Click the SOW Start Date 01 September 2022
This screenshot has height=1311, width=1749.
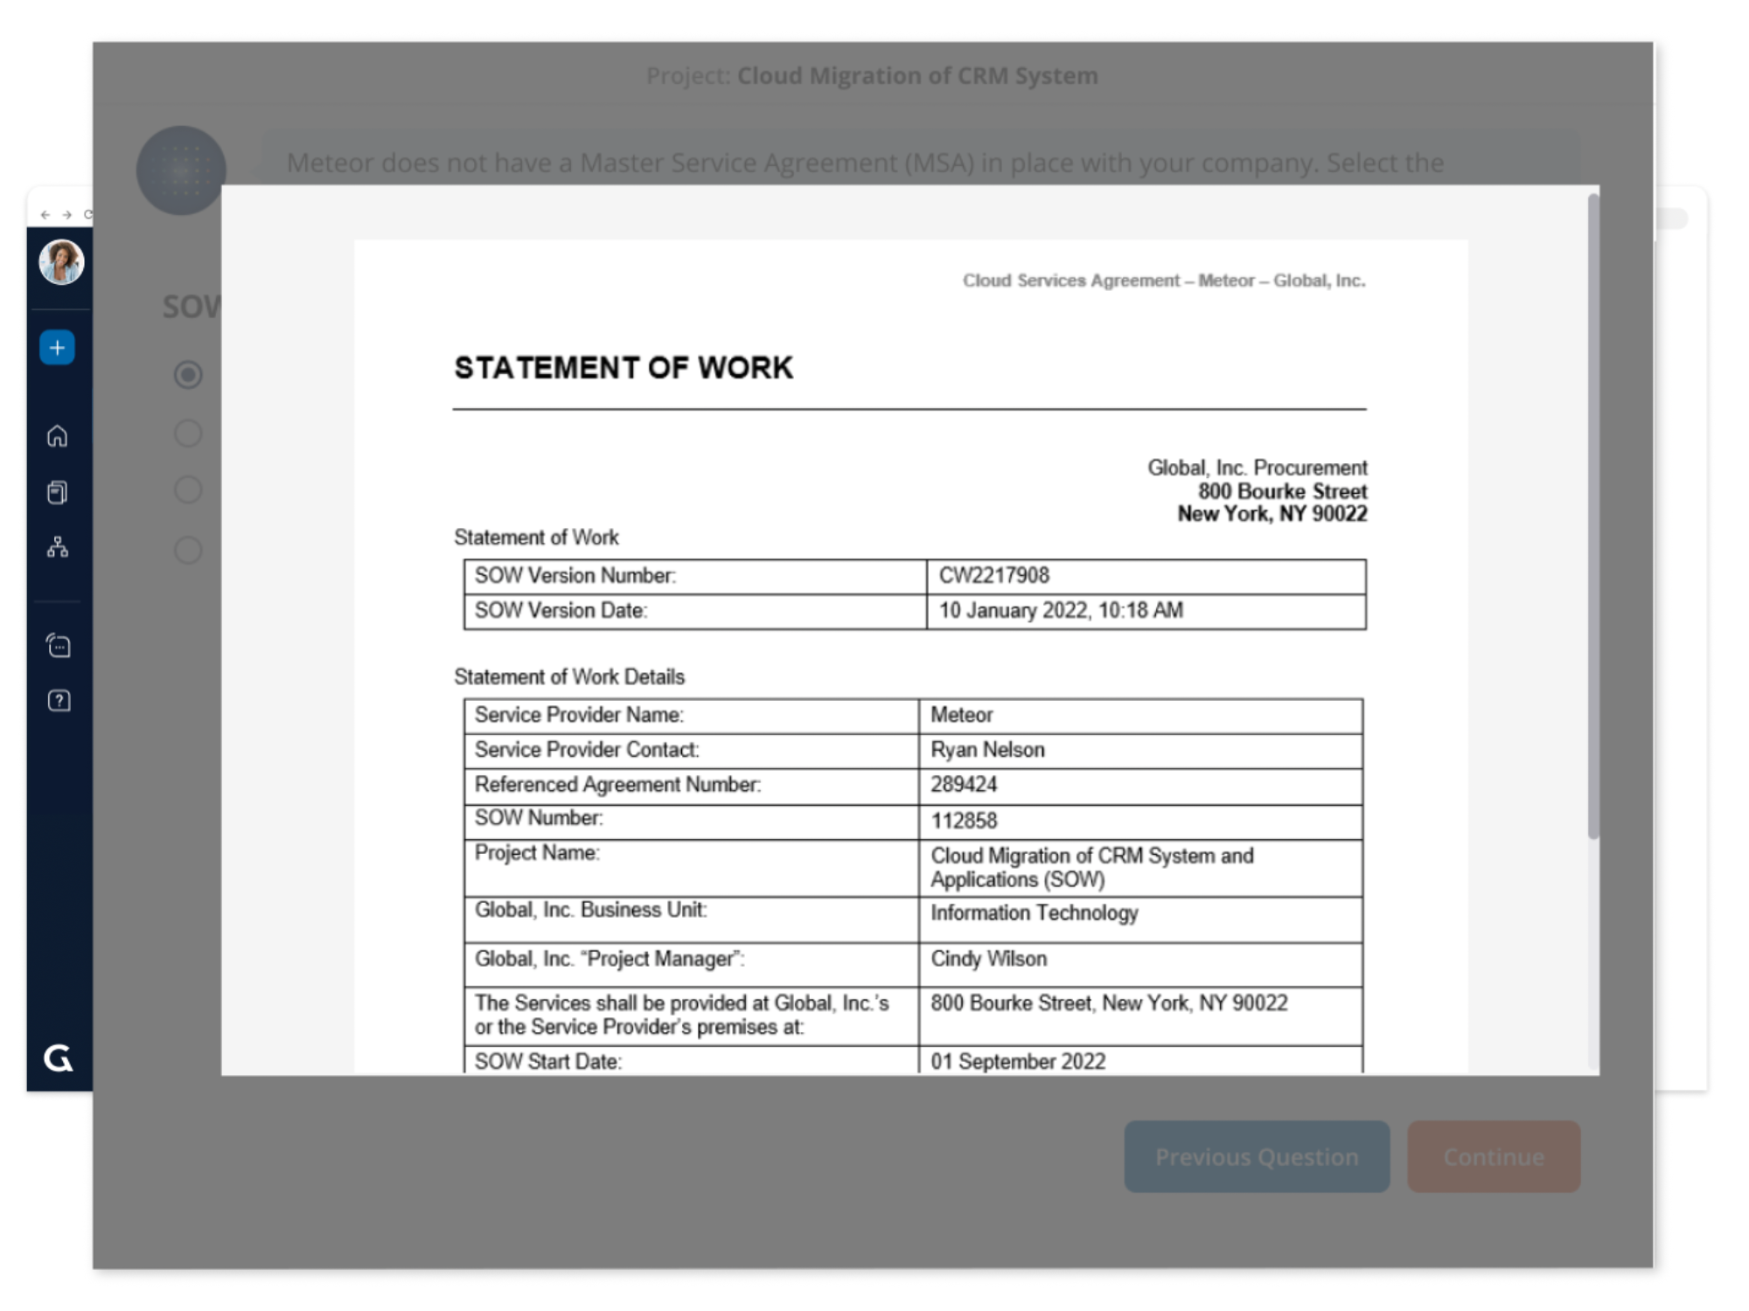point(1018,1061)
